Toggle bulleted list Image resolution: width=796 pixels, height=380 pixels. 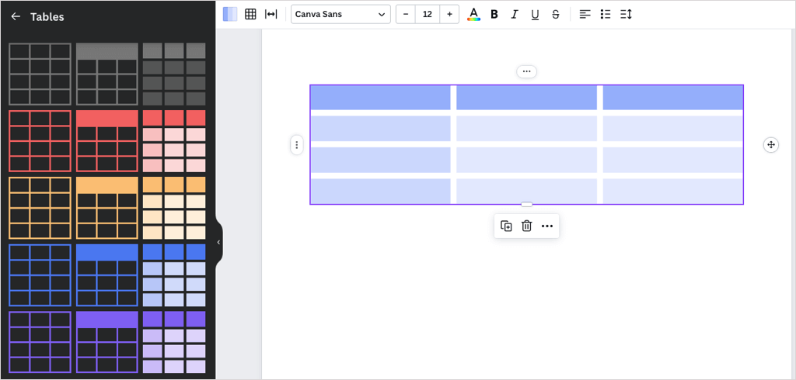pyautogui.click(x=606, y=14)
